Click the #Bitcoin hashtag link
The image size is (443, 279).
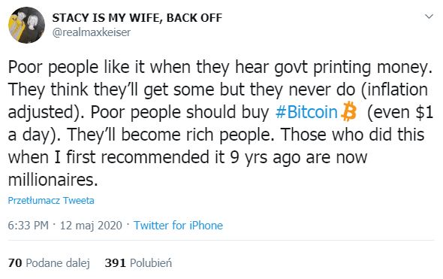tap(306, 112)
